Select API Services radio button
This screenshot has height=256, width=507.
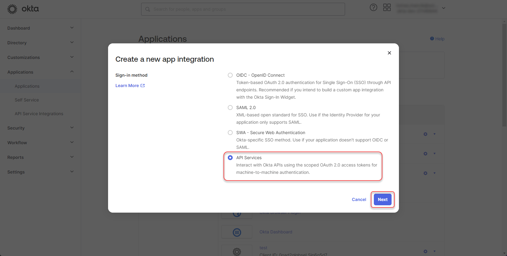point(230,158)
